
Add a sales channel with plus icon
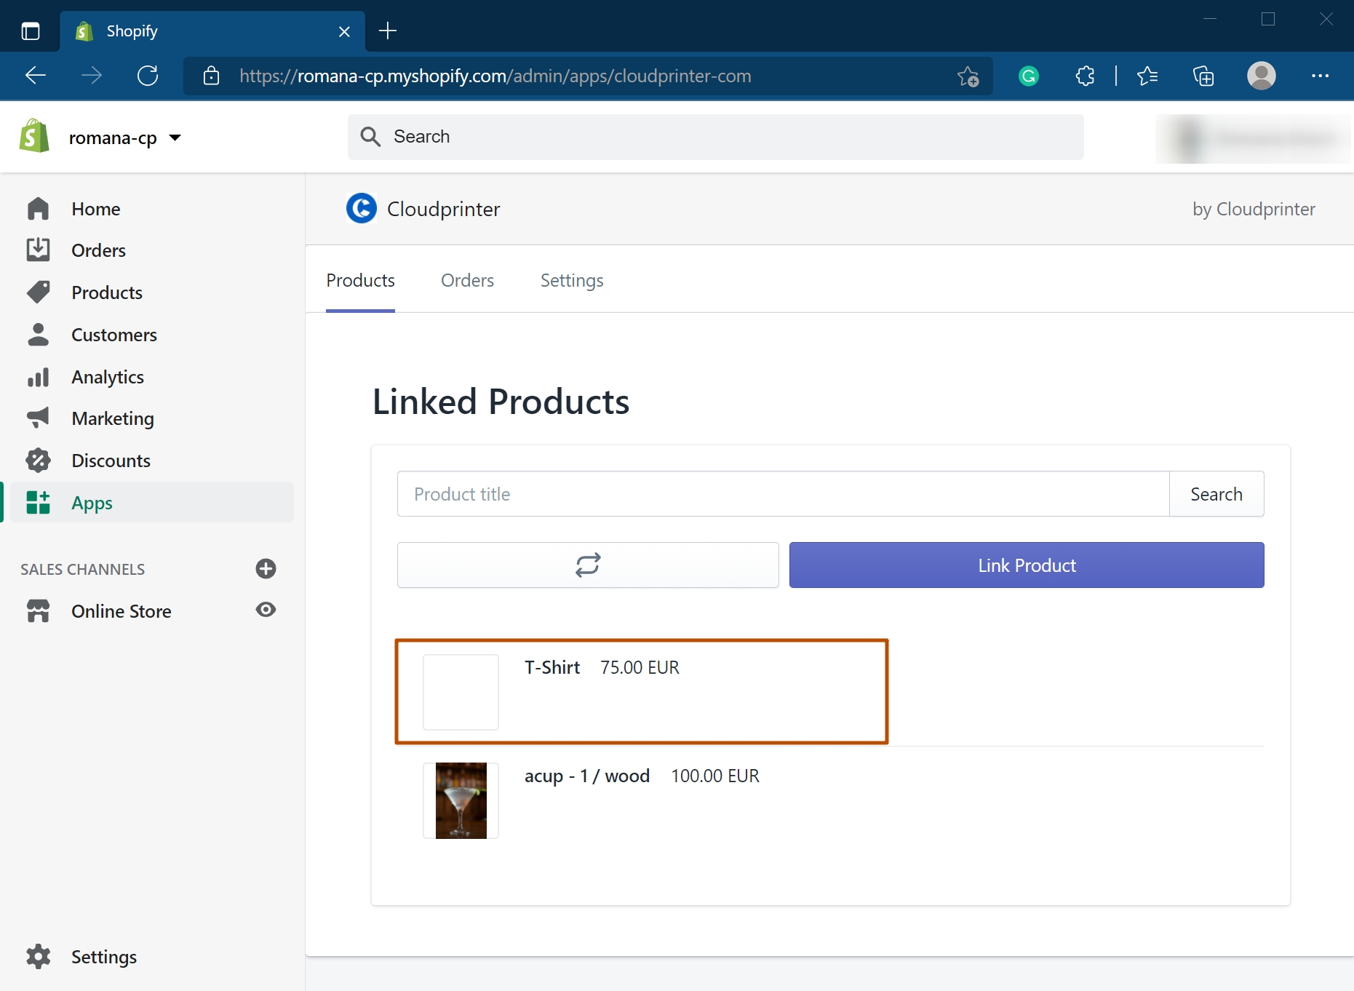pyautogui.click(x=266, y=569)
